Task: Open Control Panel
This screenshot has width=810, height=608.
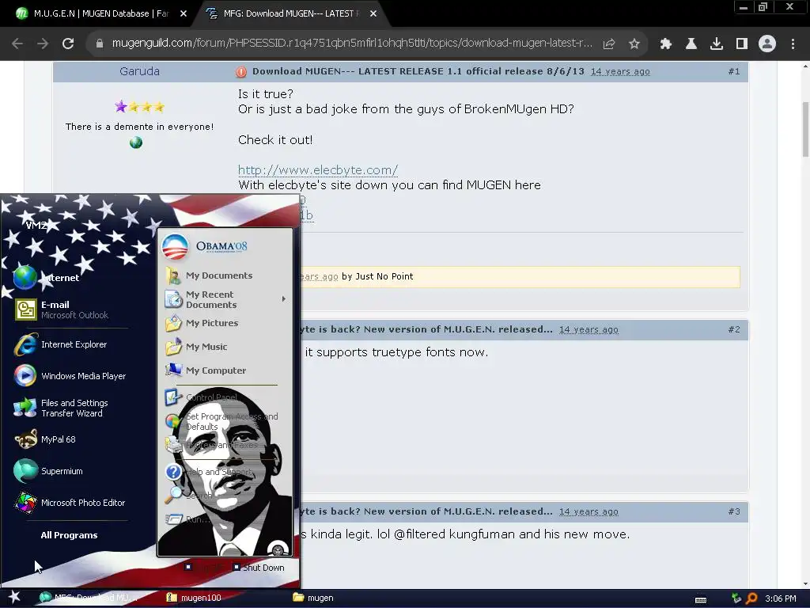Action: click(x=202, y=397)
